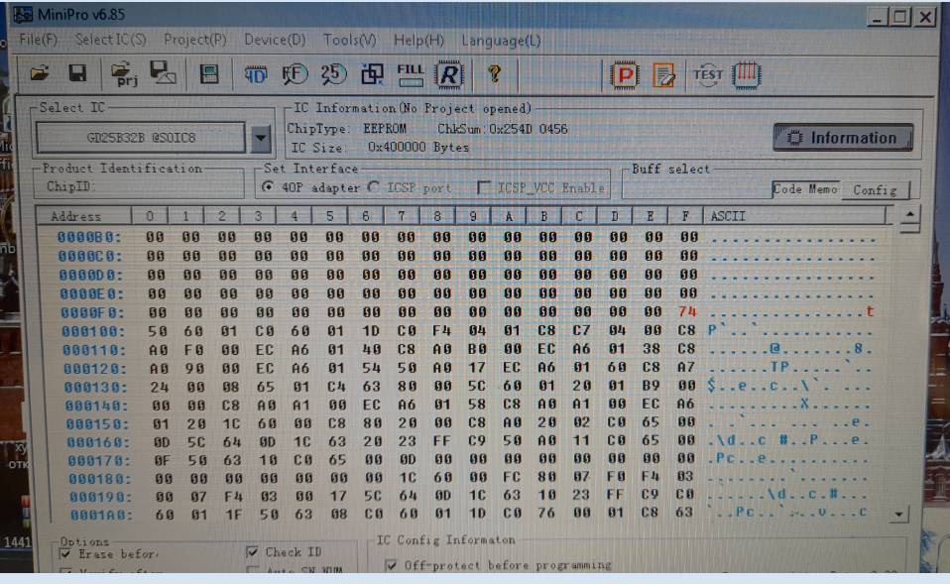Save file using the floppy disk icon
This screenshot has width=950, height=584.
77,74
